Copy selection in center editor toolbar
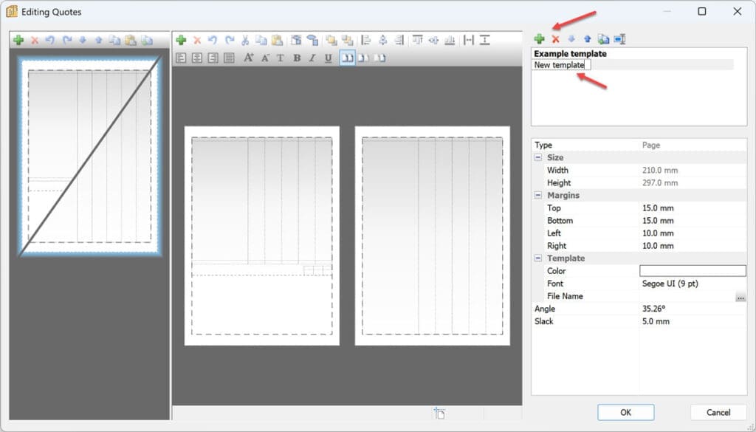Viewport: 756px width, 432px height. [261, 40]
